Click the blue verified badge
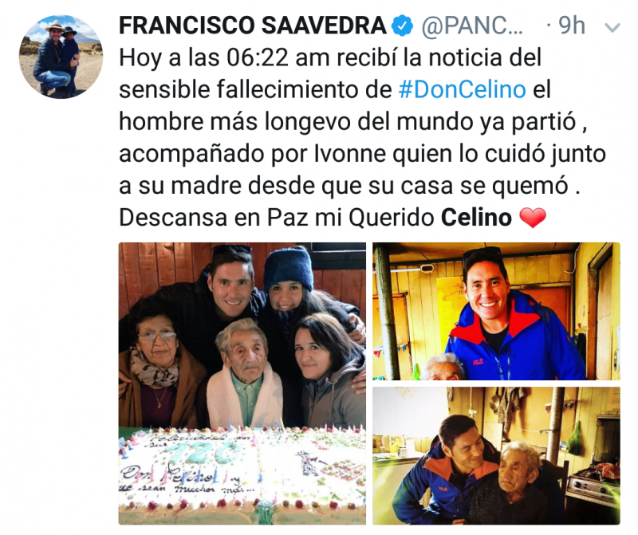This screenshot has width=638, height=535. [x=402, y=26]
